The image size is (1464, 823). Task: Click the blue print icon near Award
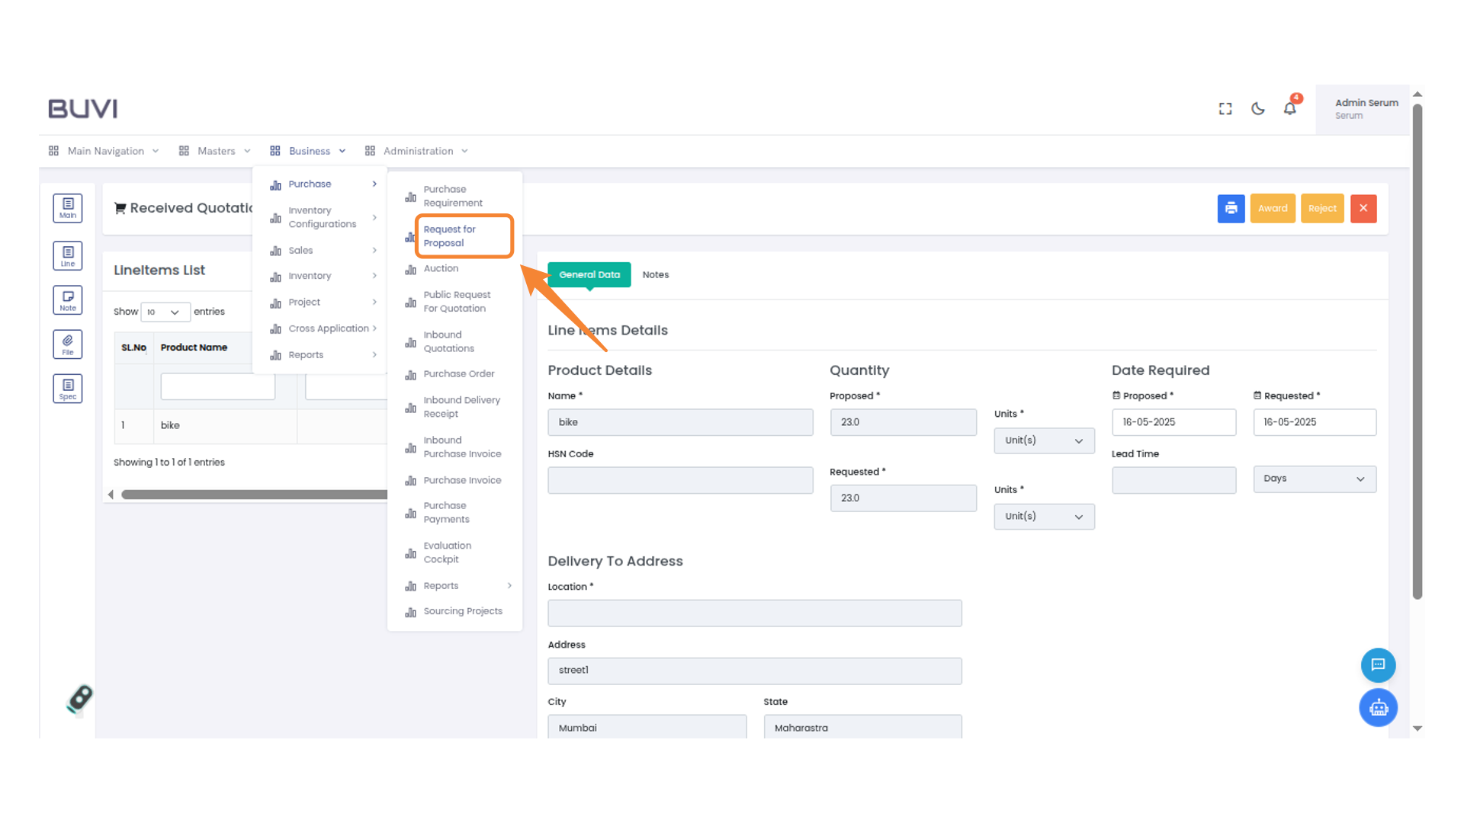tap(1231, 208)
